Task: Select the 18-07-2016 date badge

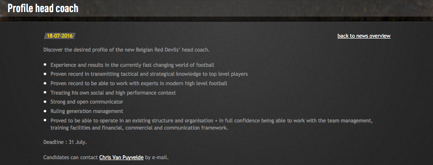Action: [x=60, y=36]
